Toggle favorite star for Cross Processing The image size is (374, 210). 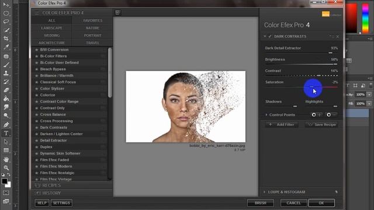click(36, 121)
